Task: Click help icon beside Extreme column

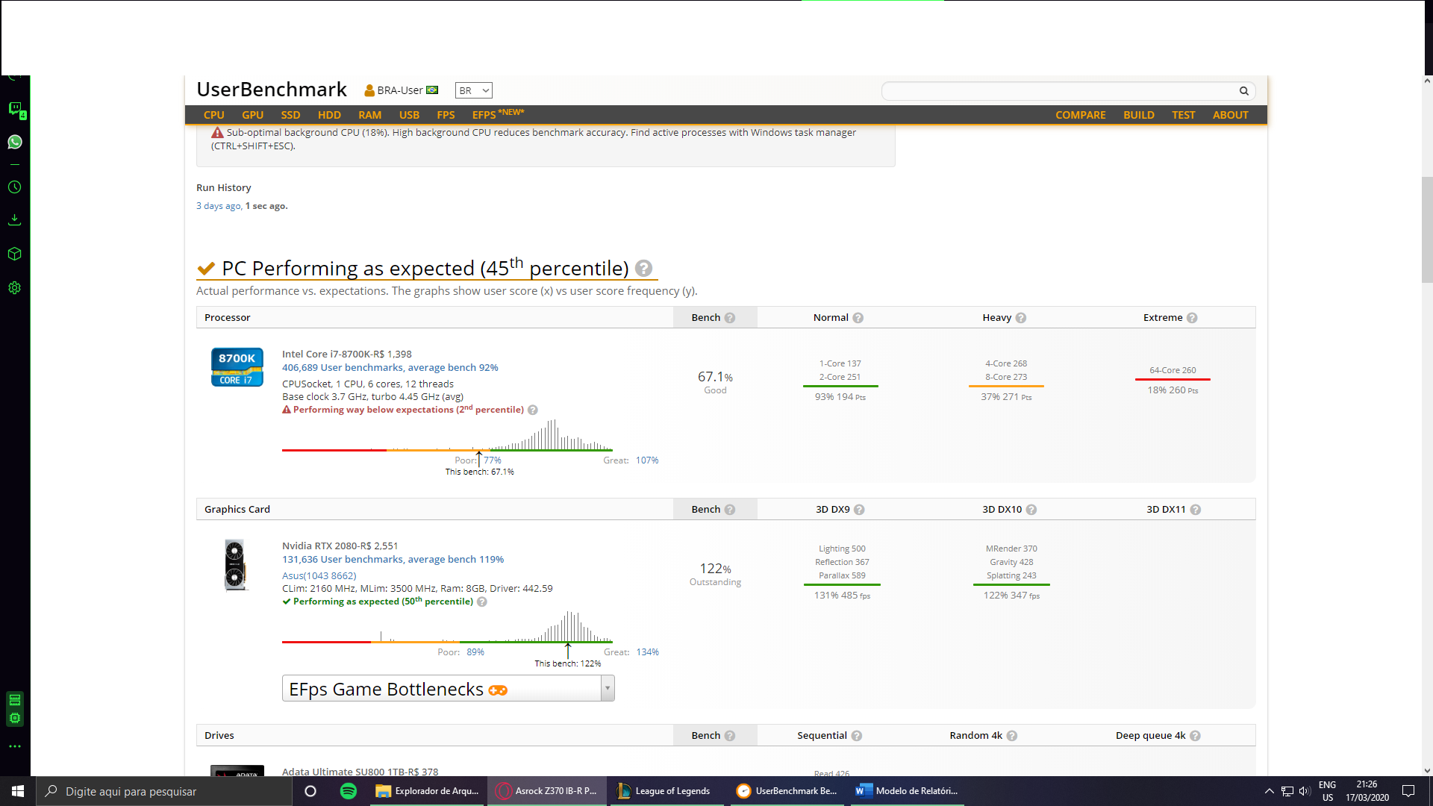Action: [1192, 318]
